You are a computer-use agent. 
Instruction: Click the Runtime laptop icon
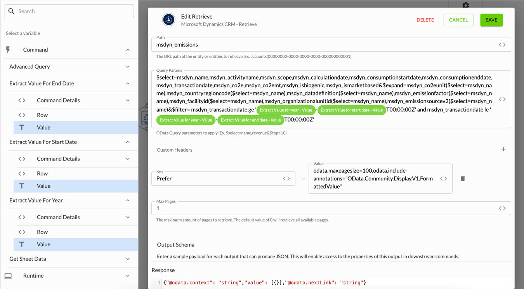coord(8,276)
